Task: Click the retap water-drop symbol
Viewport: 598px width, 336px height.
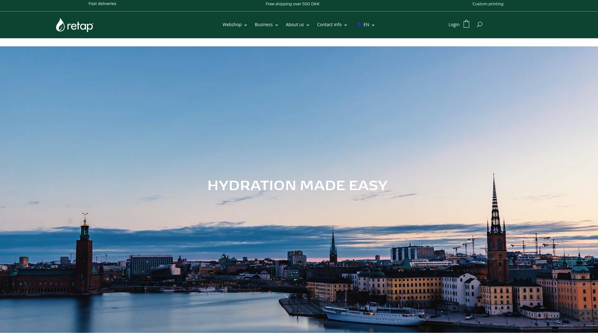Action: tap(60, 25)
